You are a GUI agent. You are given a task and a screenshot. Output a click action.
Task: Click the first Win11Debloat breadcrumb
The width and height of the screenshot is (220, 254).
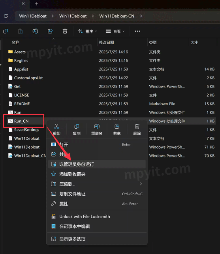[x=33, y=16]
